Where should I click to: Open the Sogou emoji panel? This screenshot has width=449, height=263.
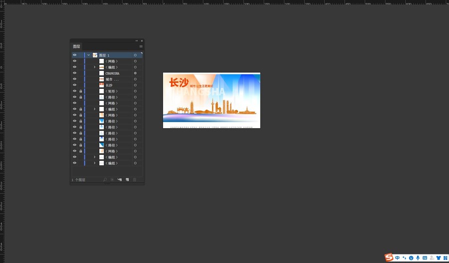tap(411, 258)
